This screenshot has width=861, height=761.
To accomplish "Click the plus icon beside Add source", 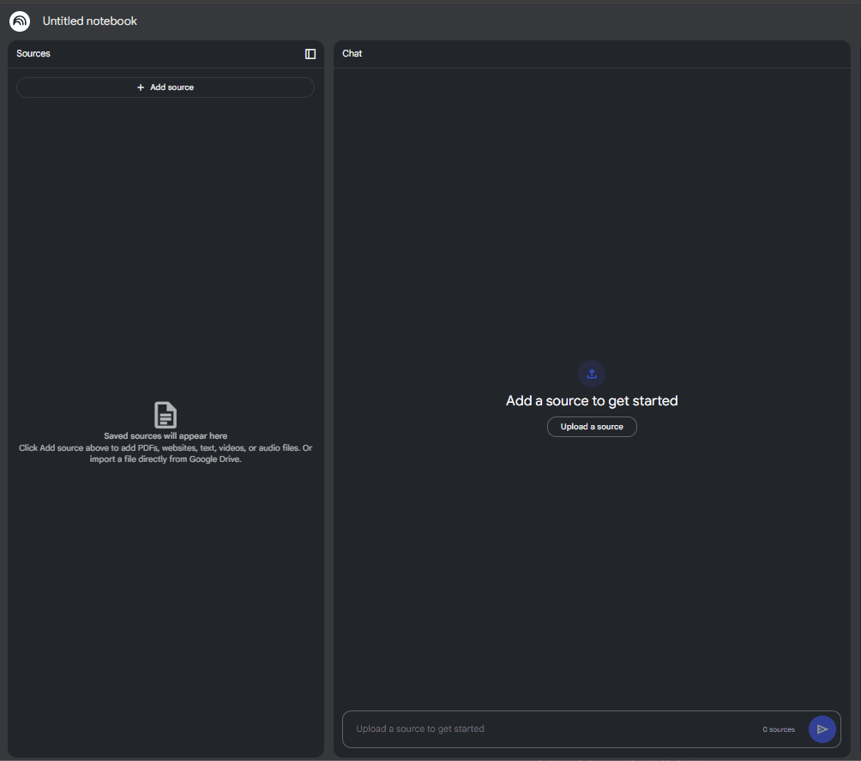I will pyautogui.click(x=141, y=87).
